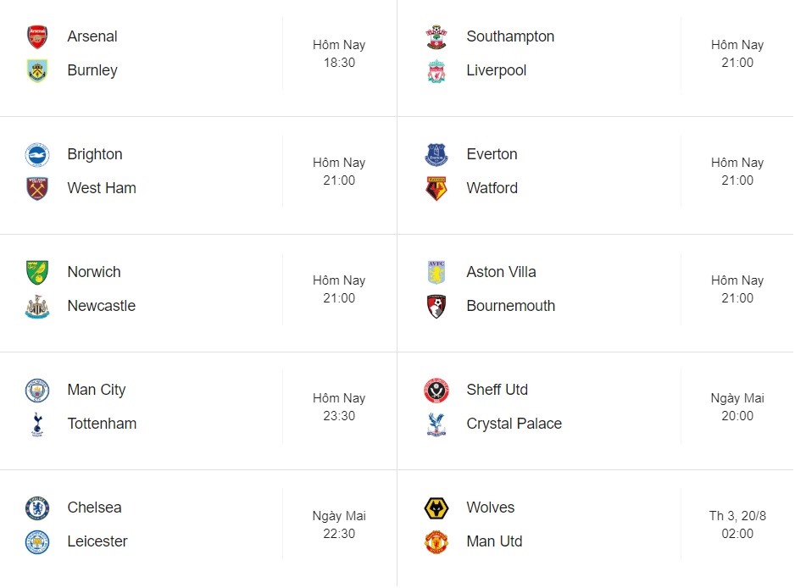Open the Newcastle team name
The width and height of the screenshot is (795, 588).
tap(102, 306)
